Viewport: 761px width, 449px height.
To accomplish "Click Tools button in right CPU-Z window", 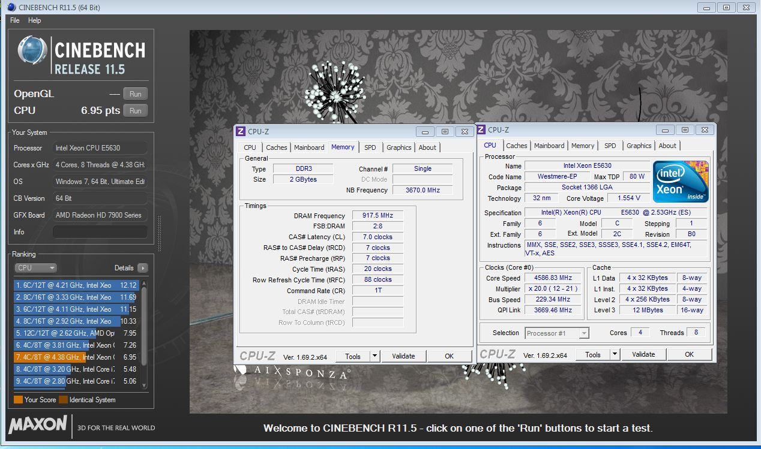I will pyautogui.click(x=593, y=354).
